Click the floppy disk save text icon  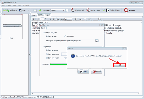[x=99, y=19]
